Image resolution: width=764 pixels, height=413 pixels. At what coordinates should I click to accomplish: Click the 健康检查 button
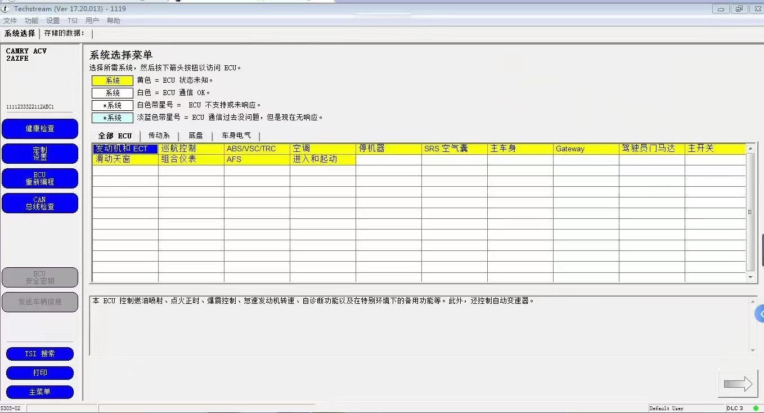(x=39, y=128)
